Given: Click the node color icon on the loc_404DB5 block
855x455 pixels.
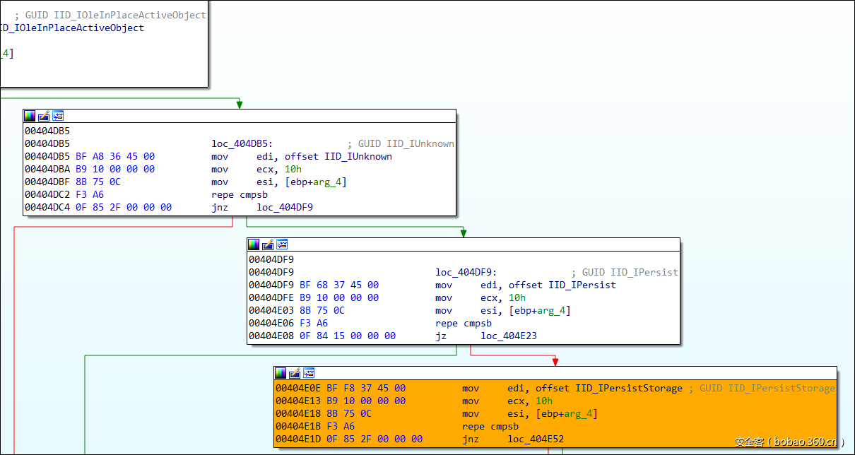Looking at the screenshot, I should 30,116.
